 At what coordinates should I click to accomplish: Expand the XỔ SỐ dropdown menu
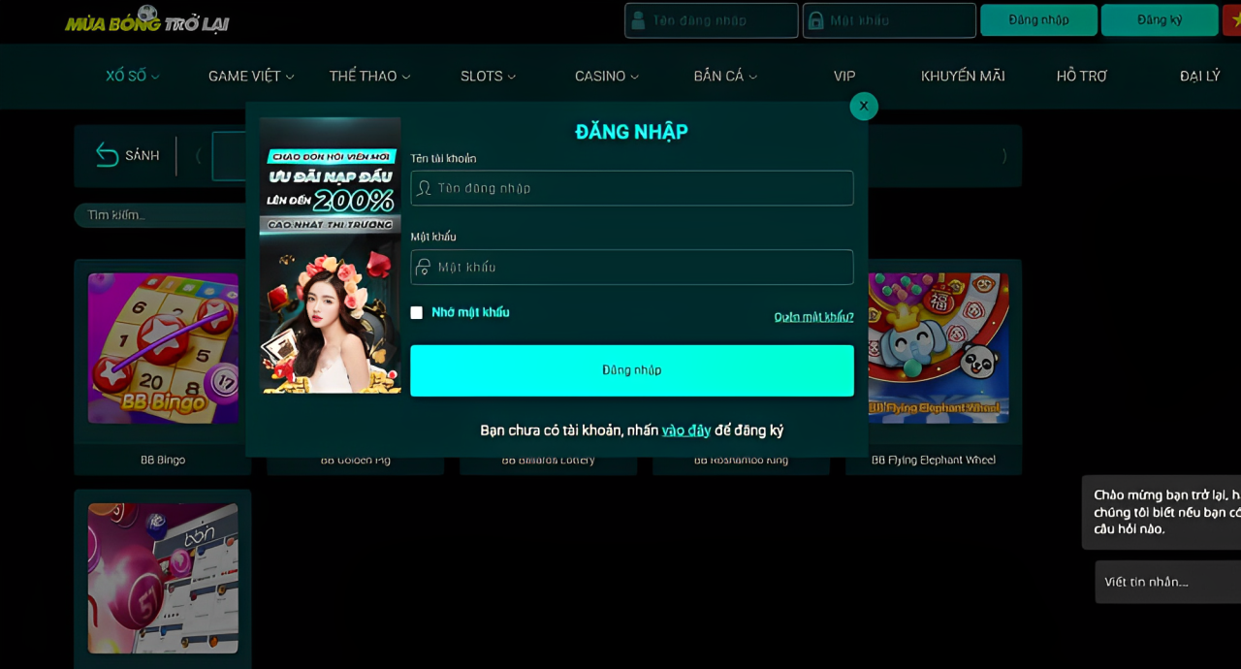click(x=132, y=76)
